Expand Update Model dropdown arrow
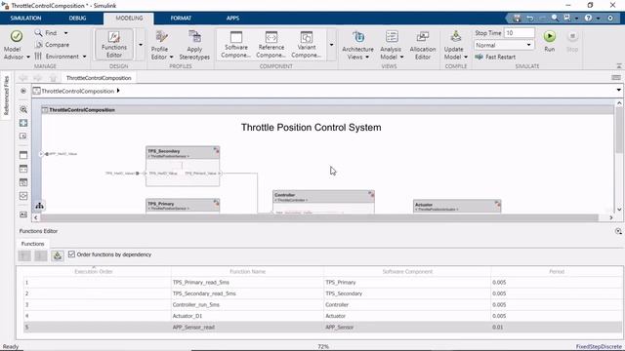The width and height of the screenshot is (625, 351). [466, 57]
